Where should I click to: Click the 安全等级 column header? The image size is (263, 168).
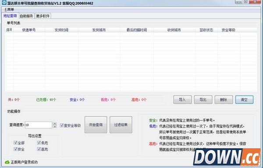click(229, 30)
